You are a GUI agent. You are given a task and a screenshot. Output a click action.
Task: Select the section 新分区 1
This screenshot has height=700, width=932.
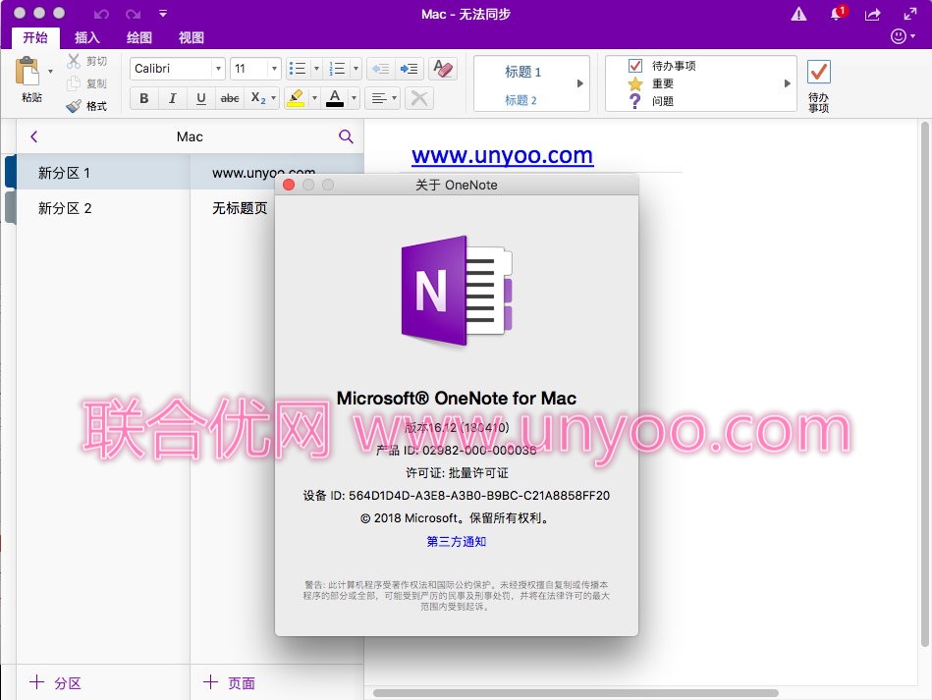(102, 173)
